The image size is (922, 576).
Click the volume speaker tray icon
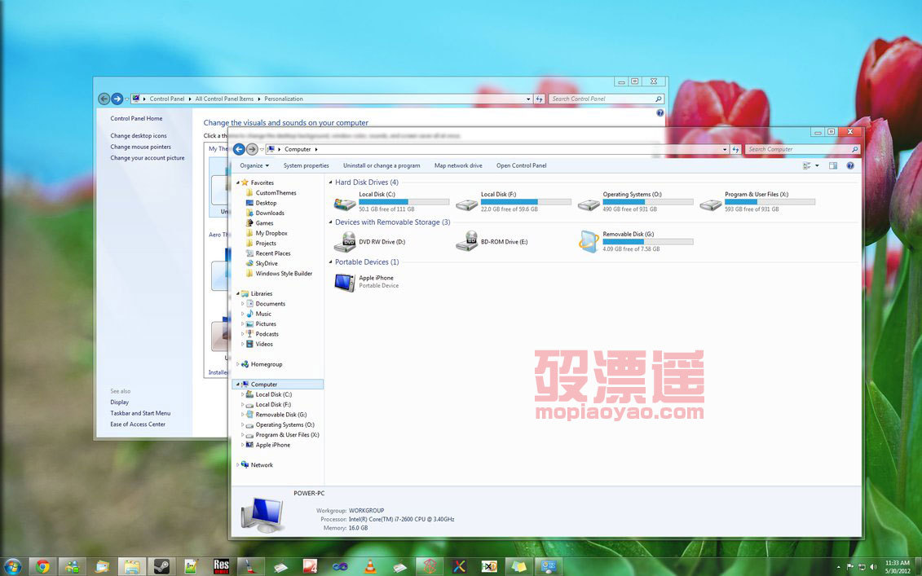point(873,566)
